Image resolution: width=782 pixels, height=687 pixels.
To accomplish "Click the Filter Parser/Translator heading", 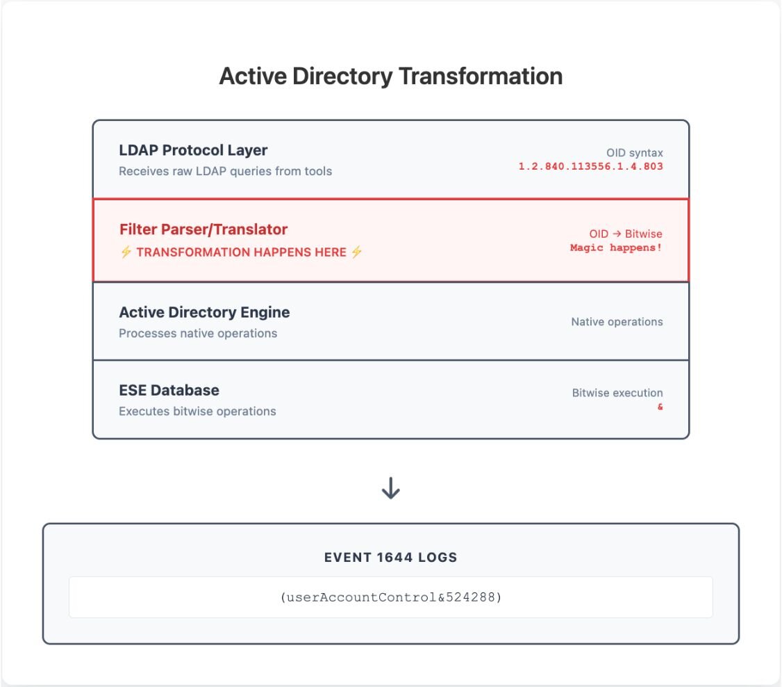I will (x=203, y=229).
